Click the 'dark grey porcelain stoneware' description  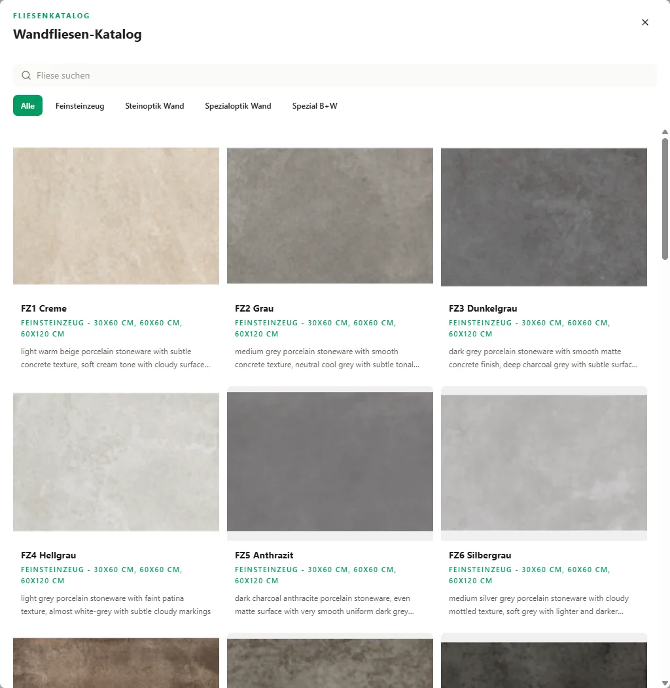click(543, 358)
